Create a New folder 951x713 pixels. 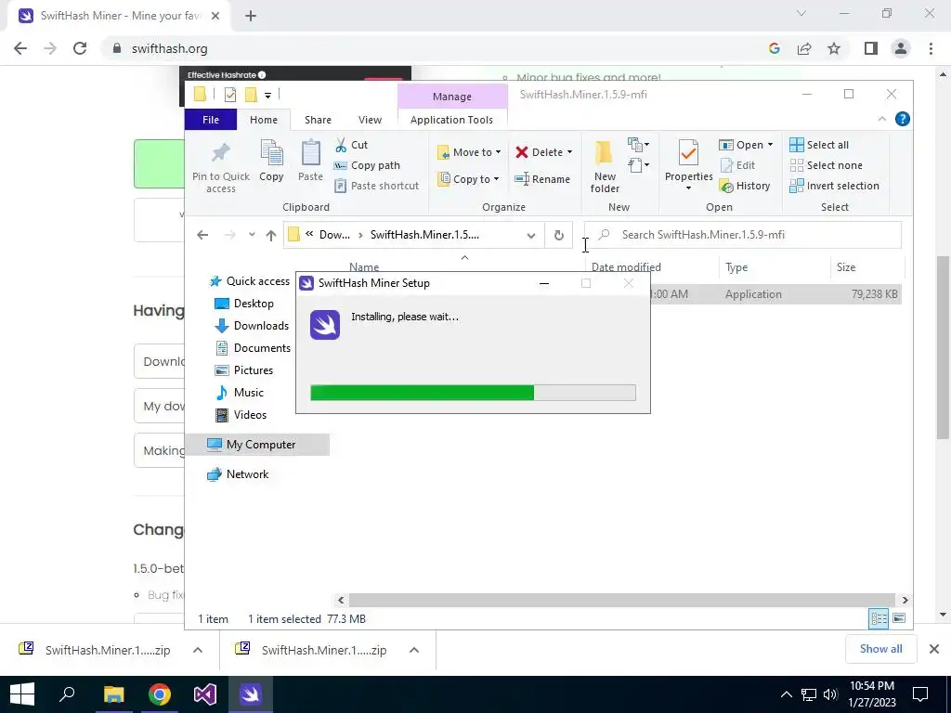(605, 167)
